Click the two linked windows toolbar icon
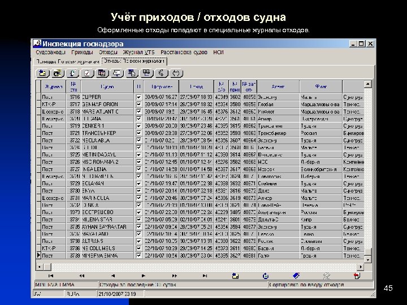Screen dimensions: 407x305 (x=146, y=73)
